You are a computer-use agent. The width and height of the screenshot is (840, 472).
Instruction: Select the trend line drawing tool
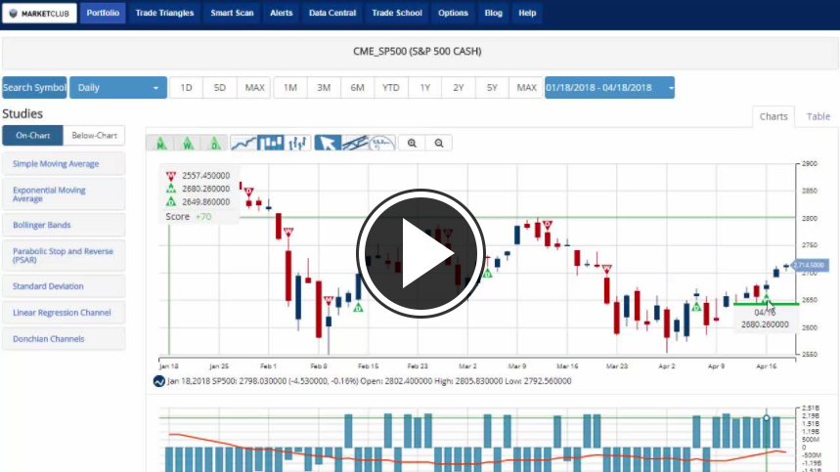click(x=355, y=143)
